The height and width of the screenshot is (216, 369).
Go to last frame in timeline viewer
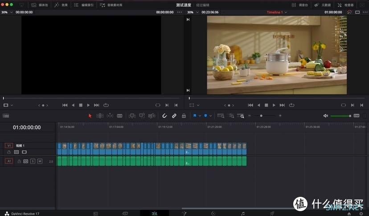pos(282,105)
